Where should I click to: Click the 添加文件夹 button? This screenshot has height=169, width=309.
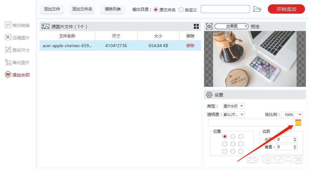pyautogui.click(x=82, y=9)
